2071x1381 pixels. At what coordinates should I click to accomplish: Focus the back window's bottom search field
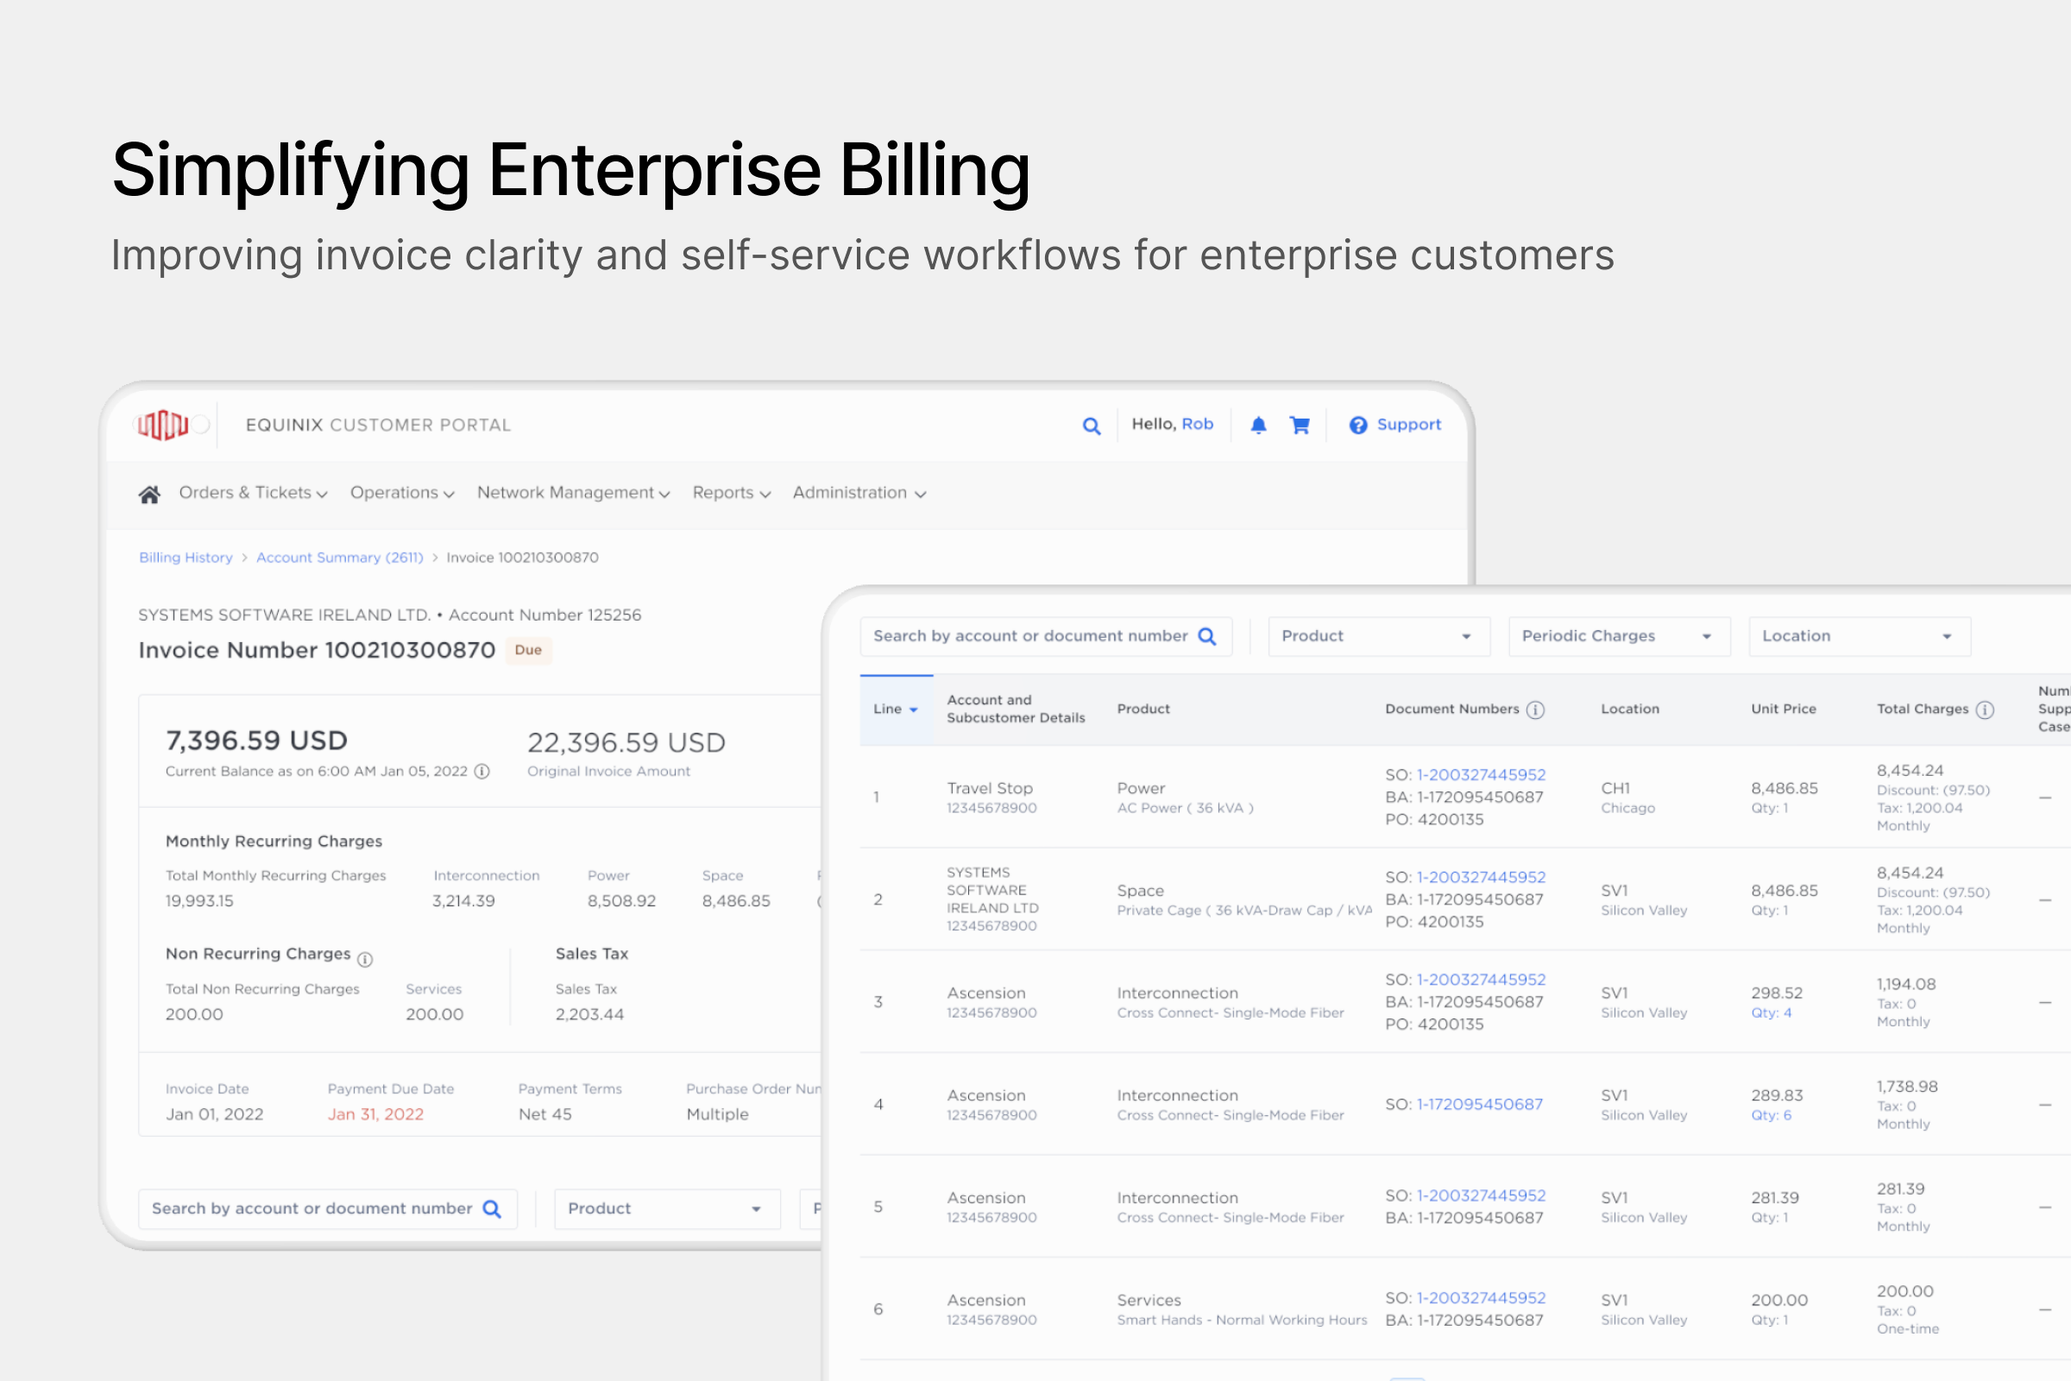click(x=328, y=1209)
